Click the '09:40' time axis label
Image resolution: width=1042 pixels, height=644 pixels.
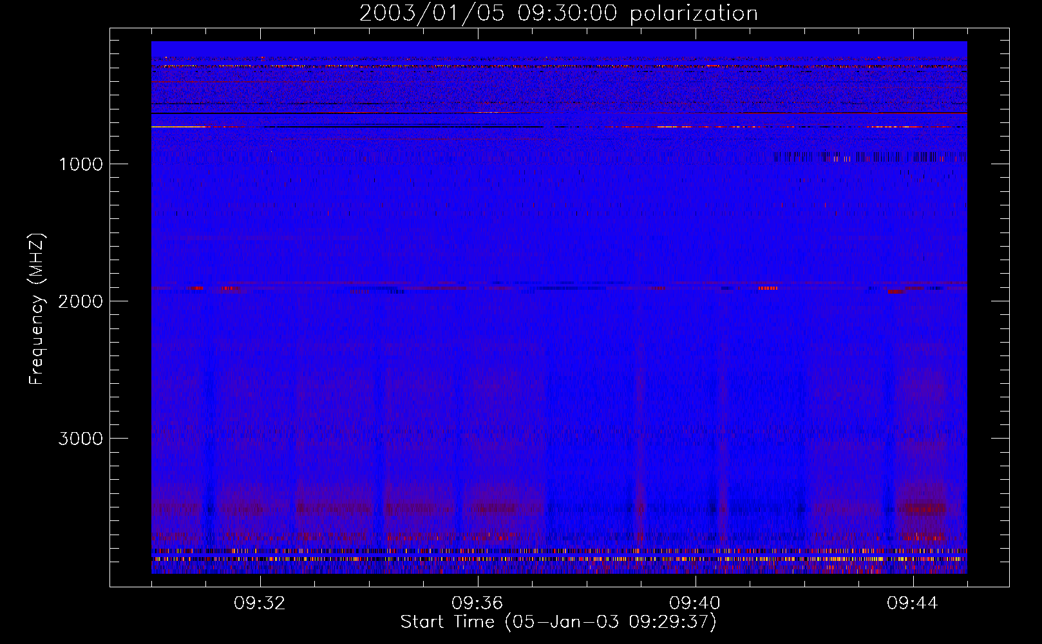click(x=696, y=603)
